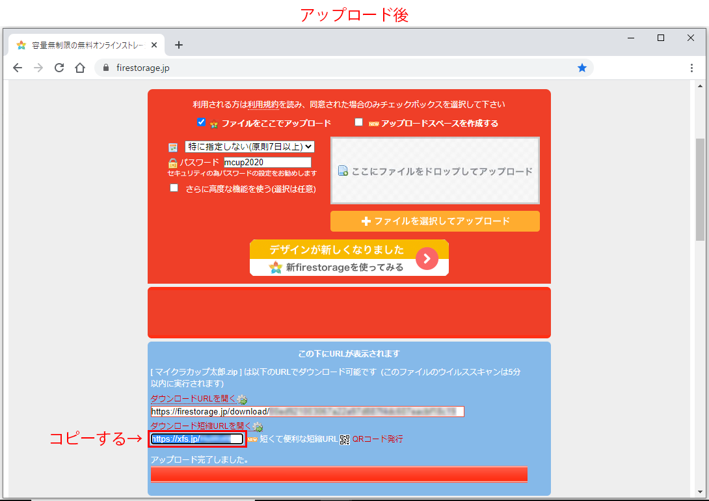This screenshot has width=709, height=501.
Task: Click the padlock icon next to パスワード
Action: pyautogui.click(x=173, y=163)
